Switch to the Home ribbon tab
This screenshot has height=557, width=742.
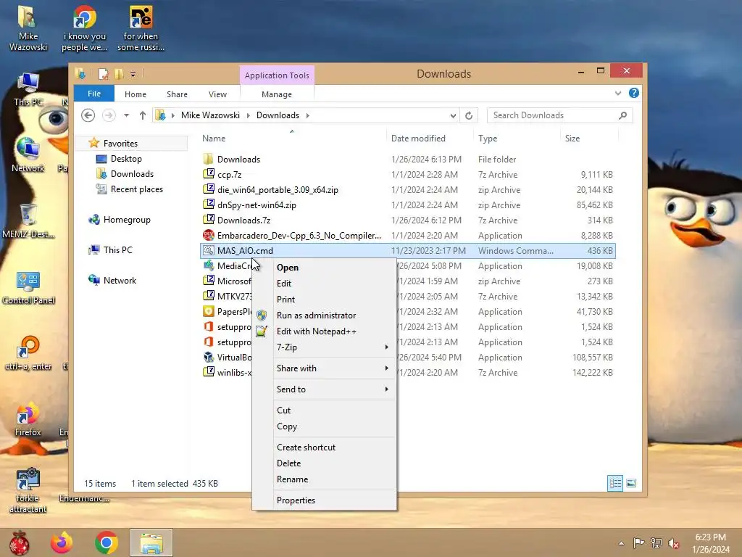click(x=136, y=94)
